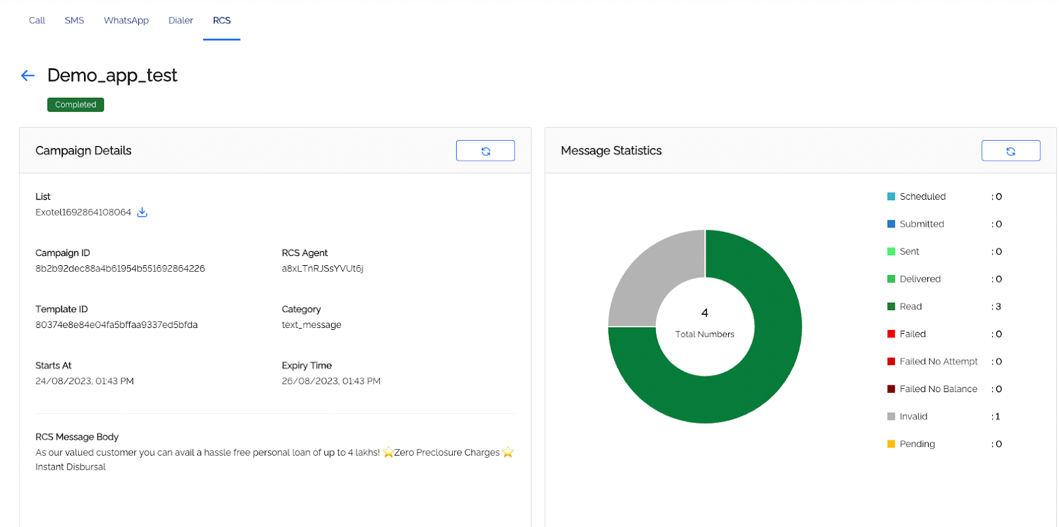Click the Demo_app_test campaign title
Viewport: 1059px width, 527px height.
pyautogui.click(x=113, y=75)
